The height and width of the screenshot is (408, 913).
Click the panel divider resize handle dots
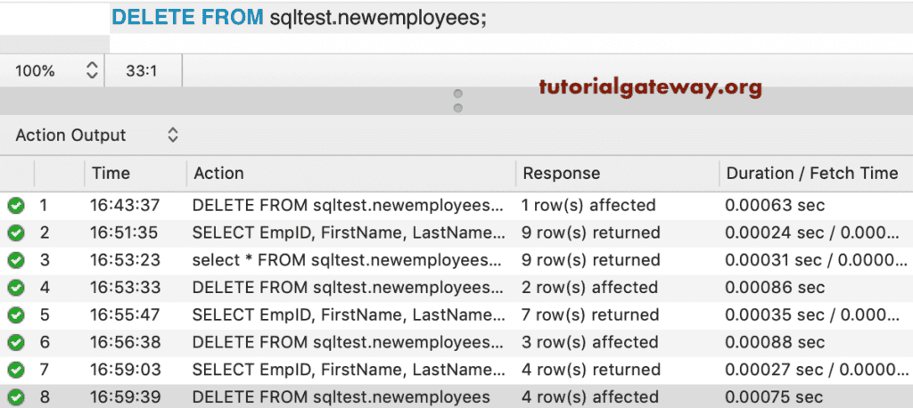[x=458, y=101]
